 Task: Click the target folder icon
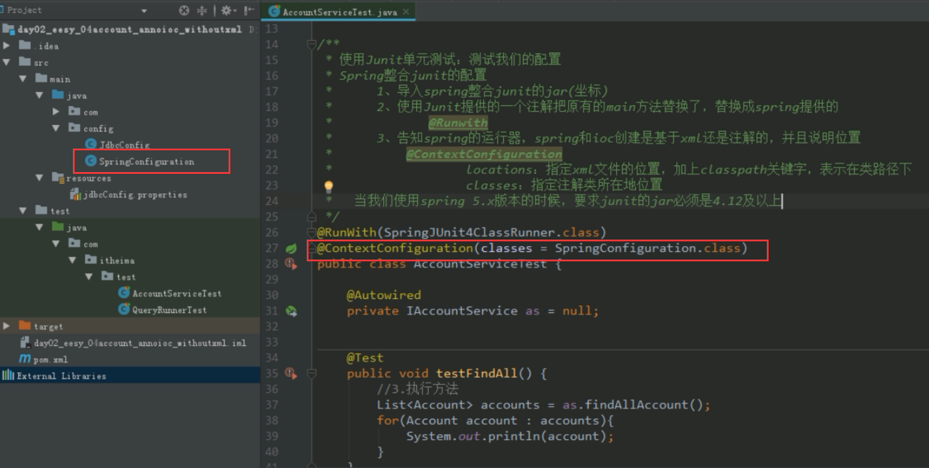point(25,325)
